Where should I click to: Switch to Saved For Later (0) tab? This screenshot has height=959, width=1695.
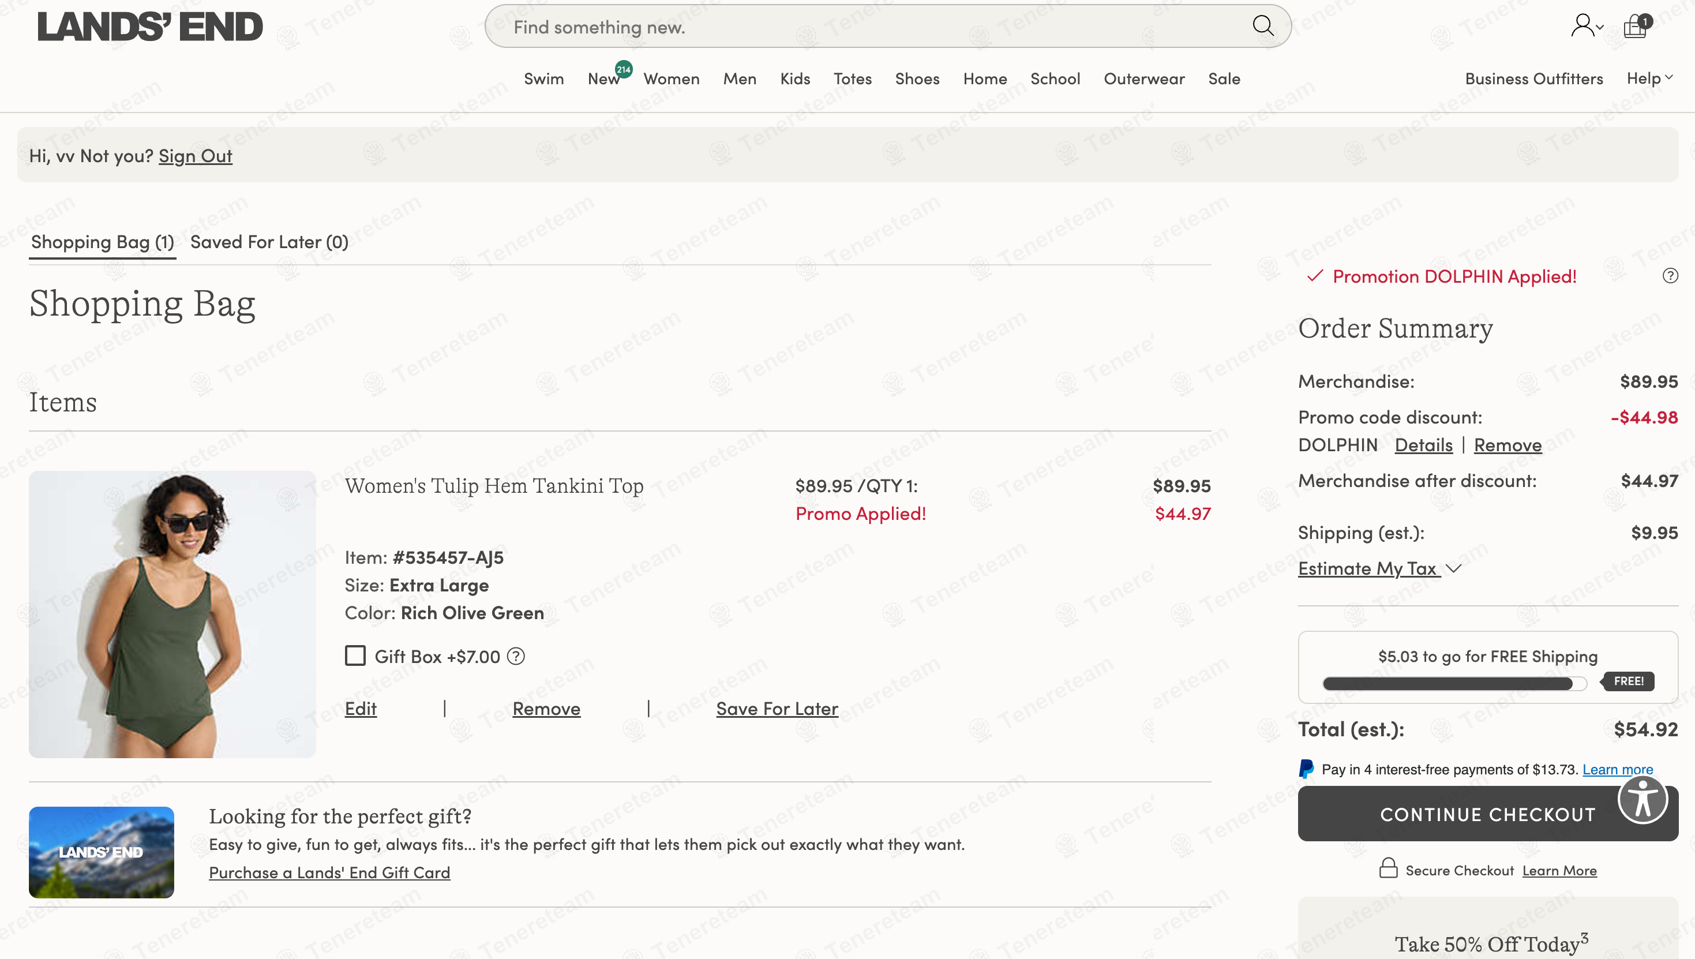(x=269, y=242)
